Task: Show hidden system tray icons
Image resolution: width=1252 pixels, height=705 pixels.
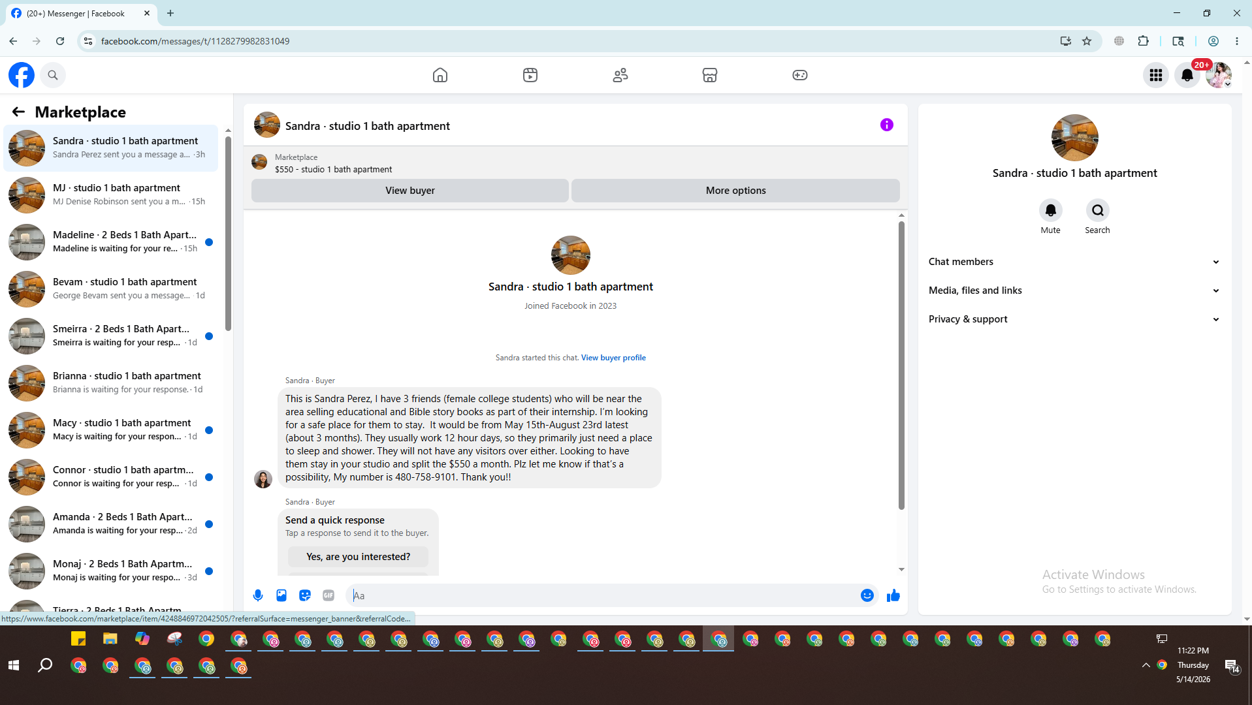Action: coord(1146,665)
